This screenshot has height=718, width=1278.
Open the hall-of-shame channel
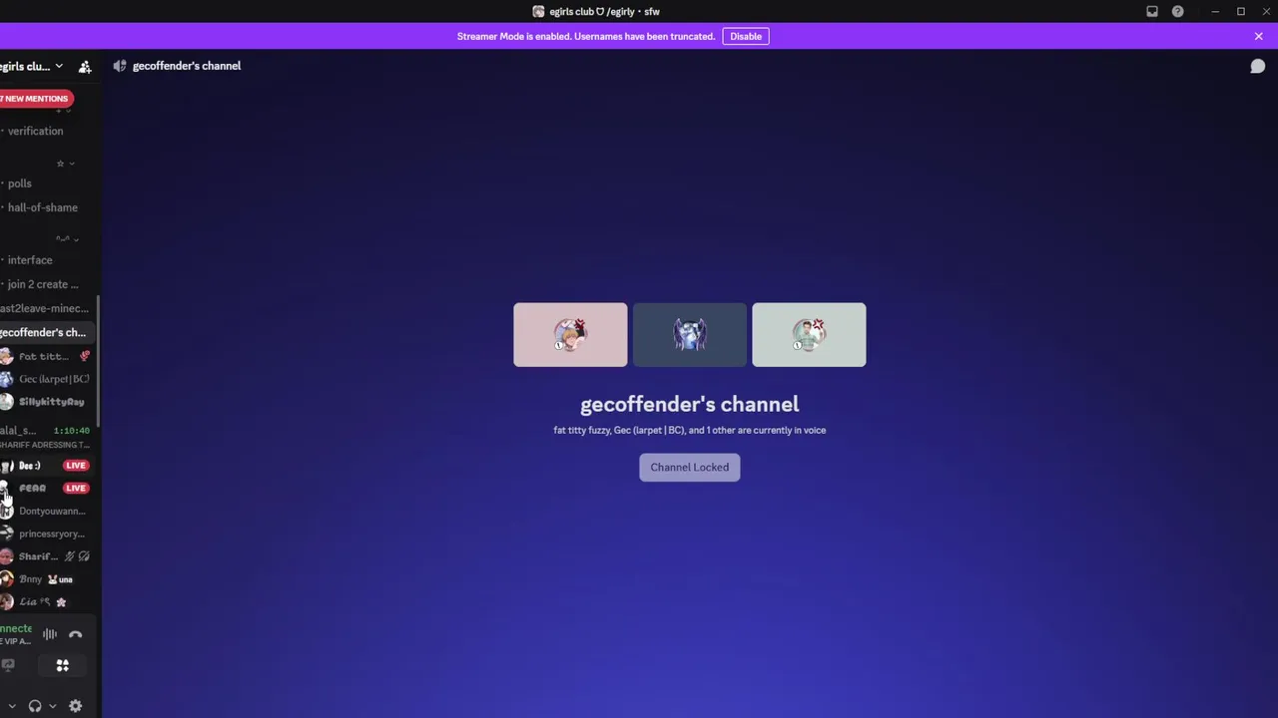(42, 207)
